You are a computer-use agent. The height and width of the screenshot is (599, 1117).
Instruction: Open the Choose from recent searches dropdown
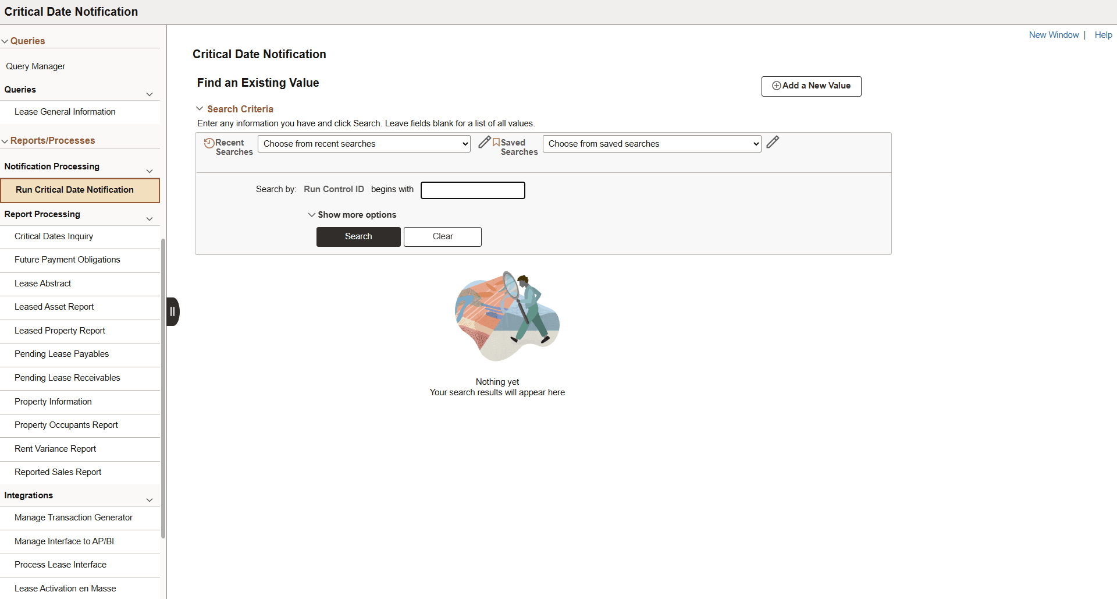click(364, 143)
